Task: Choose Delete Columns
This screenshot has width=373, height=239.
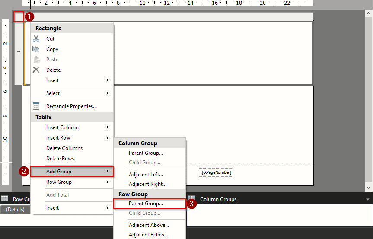Action: click(72, 148)
